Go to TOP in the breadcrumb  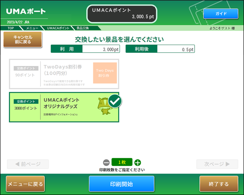11,28
